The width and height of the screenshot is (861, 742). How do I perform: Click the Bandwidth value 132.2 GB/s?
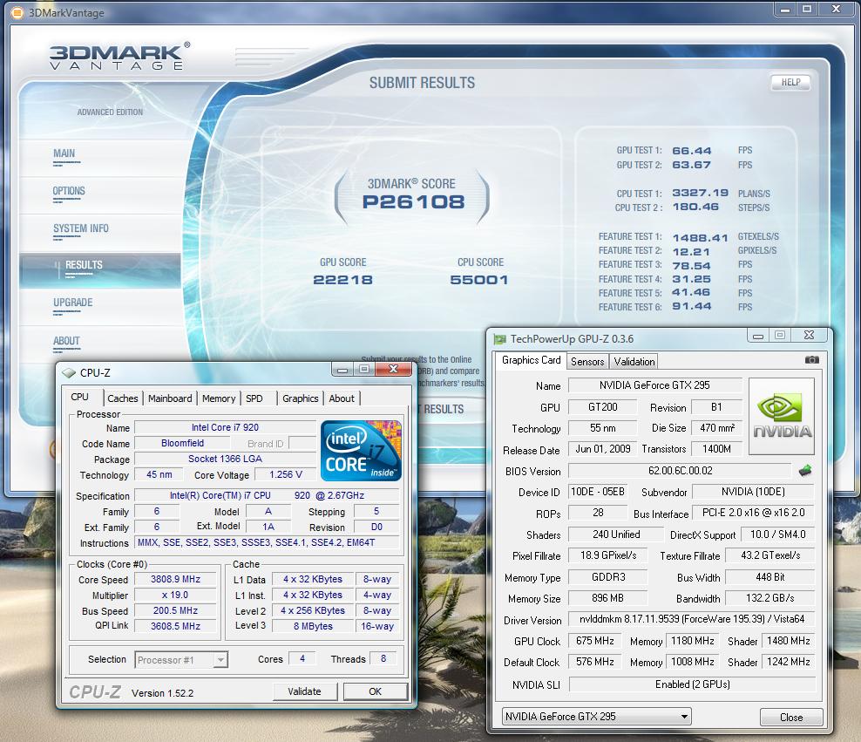[x=769, y=598]
